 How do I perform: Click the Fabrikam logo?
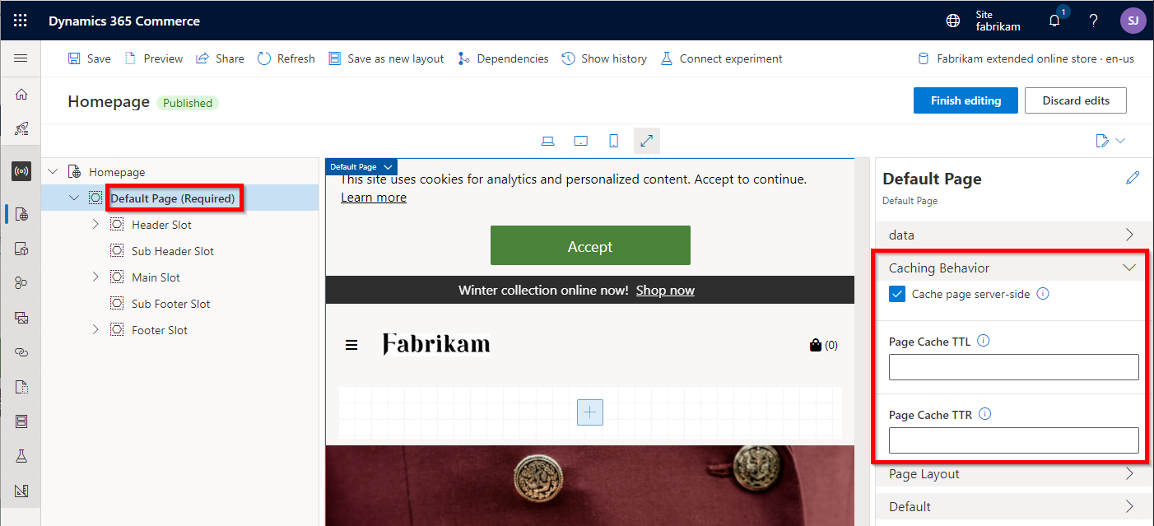tap(437, 344)
